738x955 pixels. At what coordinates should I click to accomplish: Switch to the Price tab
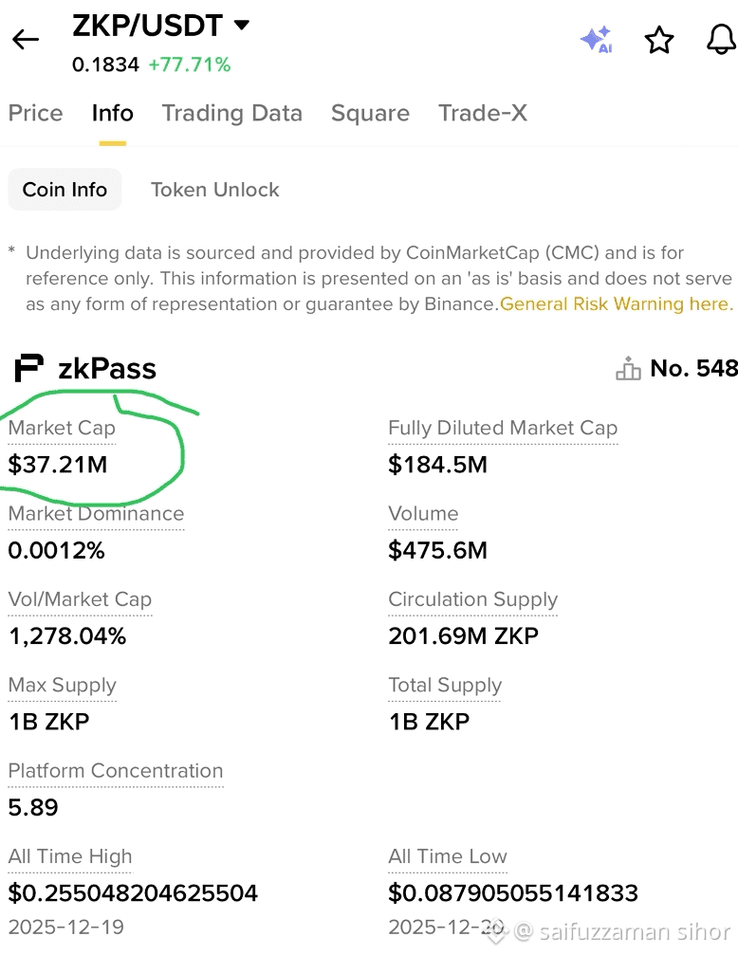pyautogui.click(x=35, y=113)
